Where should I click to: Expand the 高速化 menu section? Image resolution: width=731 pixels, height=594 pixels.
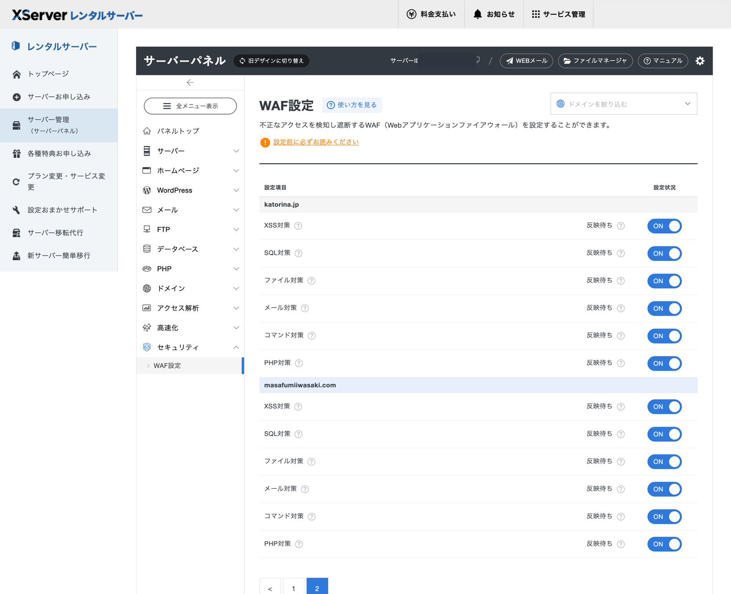191,328
